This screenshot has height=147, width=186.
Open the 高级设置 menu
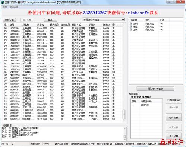[x=14, y=7]
